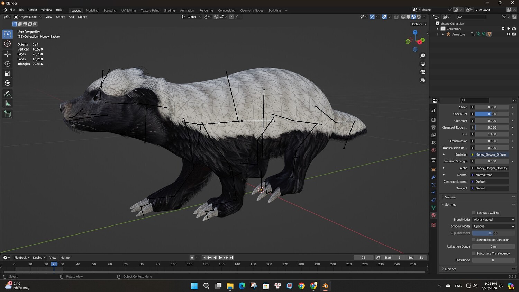The height and width of the screenshot is (292, 519).
Task: Switch to orthographic grid view icon
Action: click(x=422, y=80)
